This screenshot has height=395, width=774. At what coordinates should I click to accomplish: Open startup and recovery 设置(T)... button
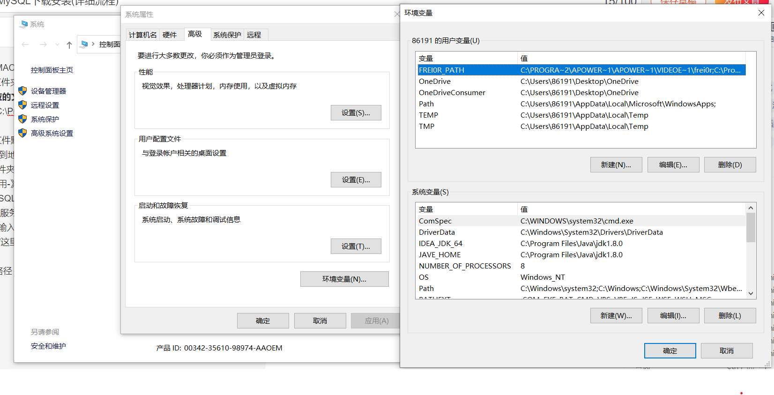356,246
